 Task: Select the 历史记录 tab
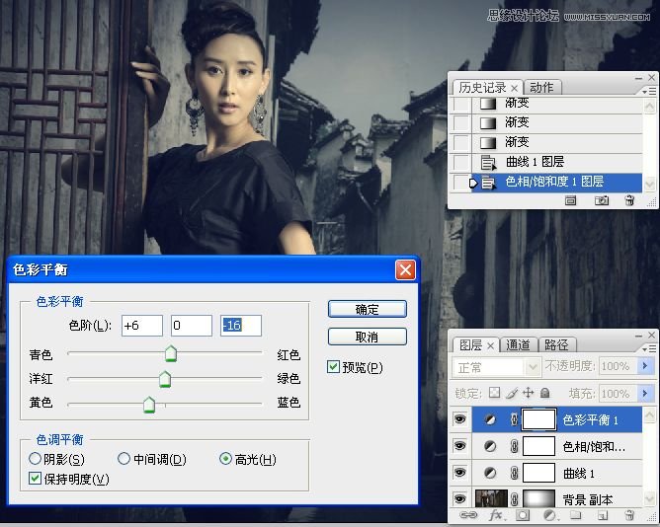coord(483,88)
